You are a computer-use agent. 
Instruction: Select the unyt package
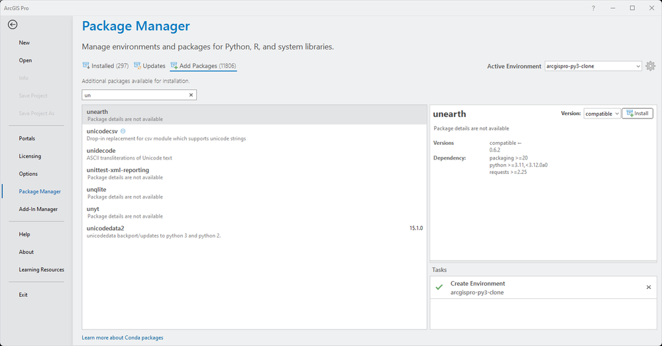pyautogui.click(x=254, y=212)
